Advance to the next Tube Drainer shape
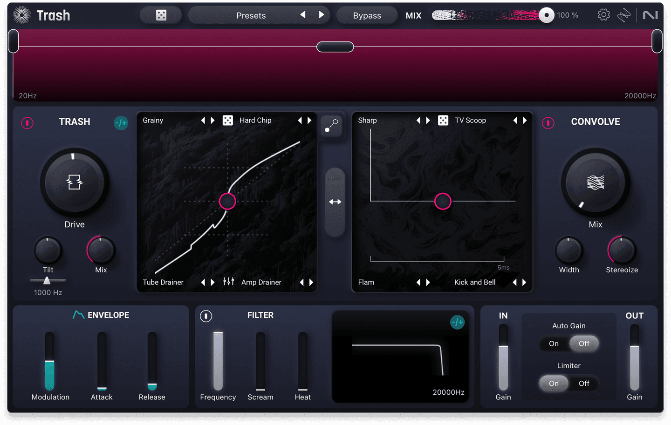Screen dimensions: 671x425 (x=212, y=282)
